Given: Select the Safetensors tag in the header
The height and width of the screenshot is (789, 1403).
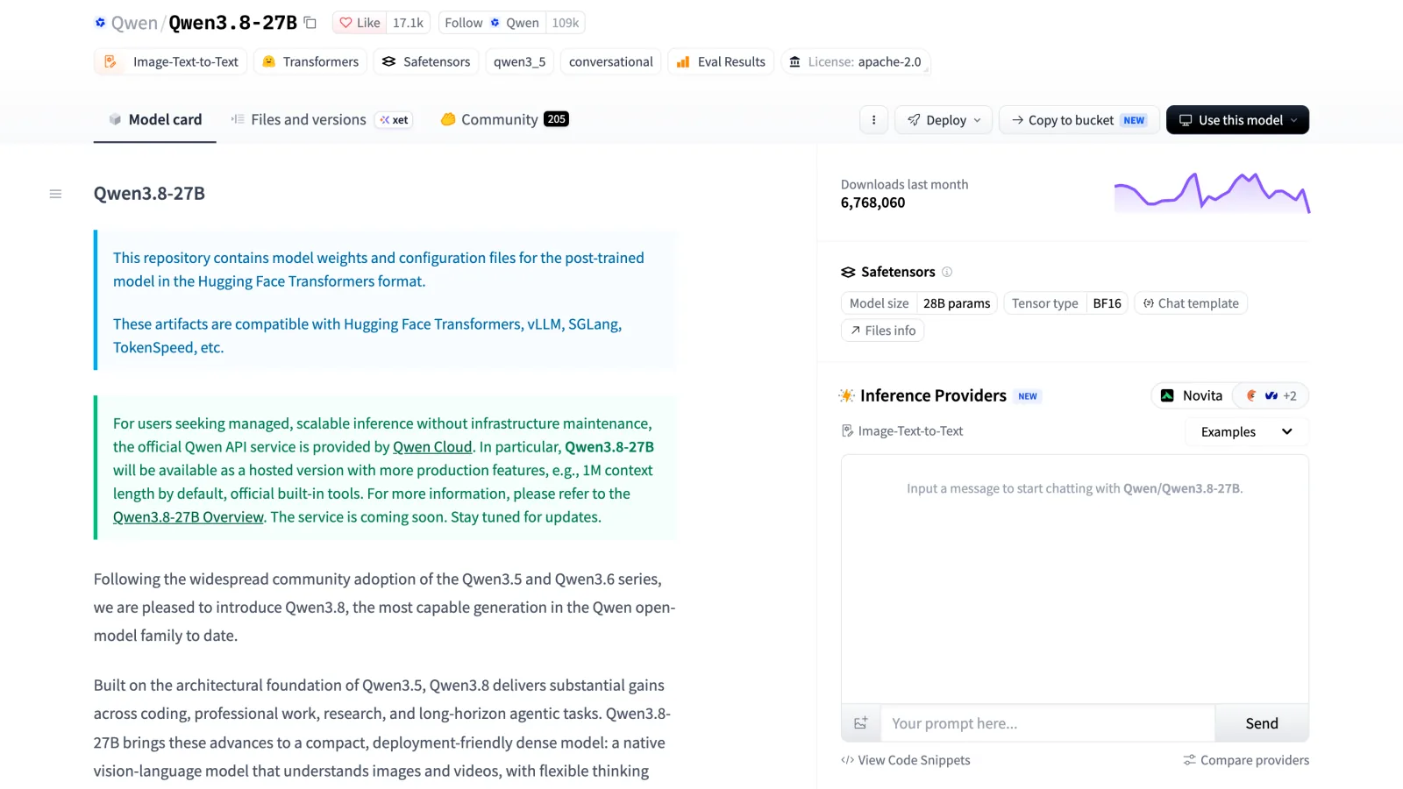Looking at the screenshot, I should [x=426, y=61].
